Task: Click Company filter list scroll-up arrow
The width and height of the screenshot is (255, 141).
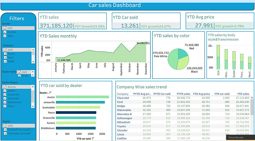Action: (x=33, y=50)
